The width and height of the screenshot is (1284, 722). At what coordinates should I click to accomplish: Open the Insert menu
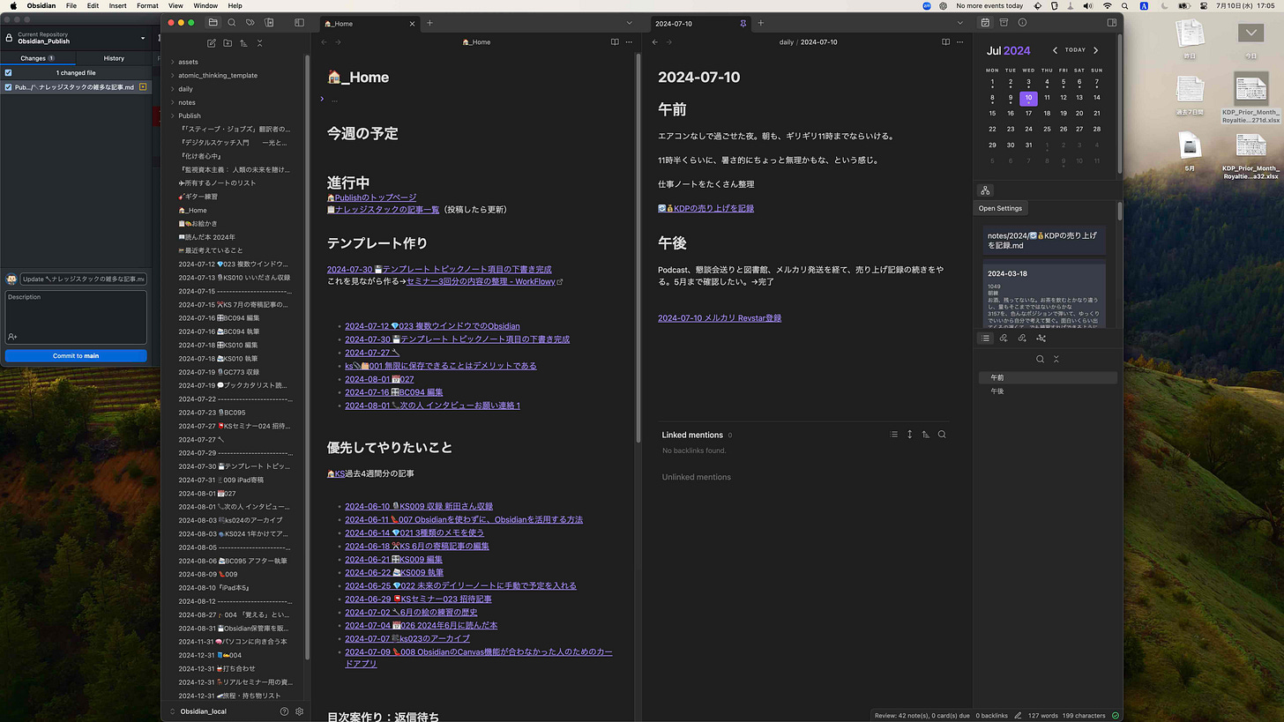point(117,5)
